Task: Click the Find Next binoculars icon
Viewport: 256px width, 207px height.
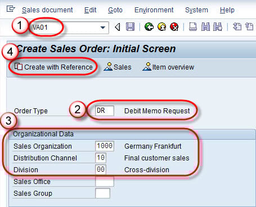Action: (218, 27)
